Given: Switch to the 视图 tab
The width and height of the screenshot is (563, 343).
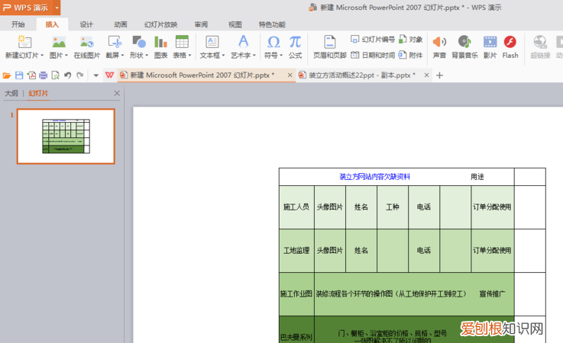Looking at the screenshot, I should [x=235, y=24].
